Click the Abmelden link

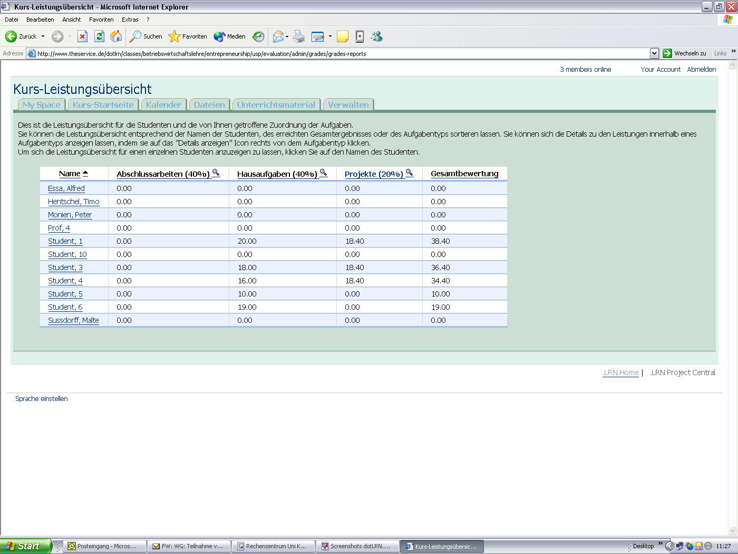[x=702, y=69]
